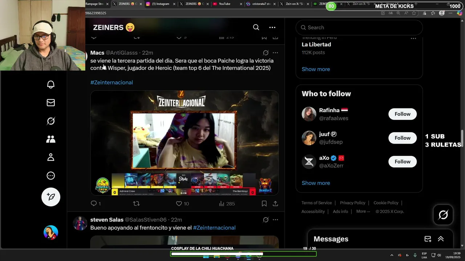The width and height of the screenshot is (465, 261).
Task: Open the More circle icon in sidebar
Action: (x=51, y=176)
